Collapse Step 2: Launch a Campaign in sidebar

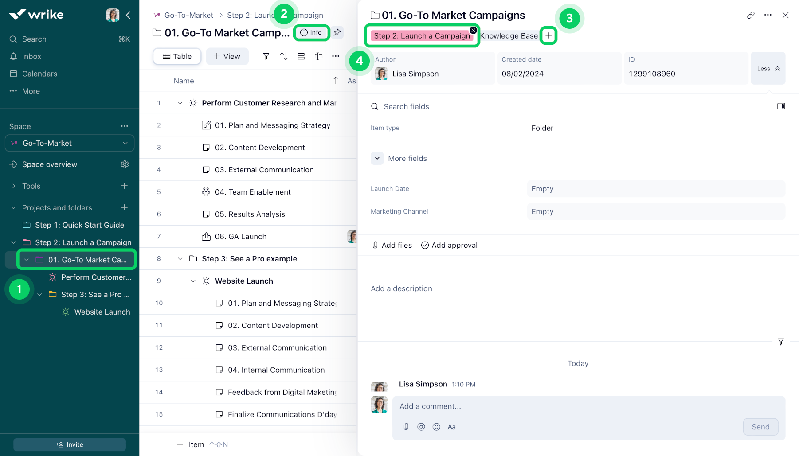coord(12,242)
